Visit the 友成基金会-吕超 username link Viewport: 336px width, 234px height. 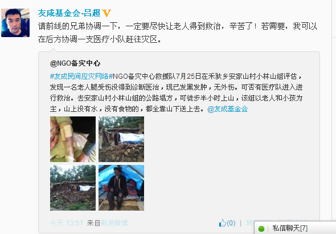[x=69, y=13]
